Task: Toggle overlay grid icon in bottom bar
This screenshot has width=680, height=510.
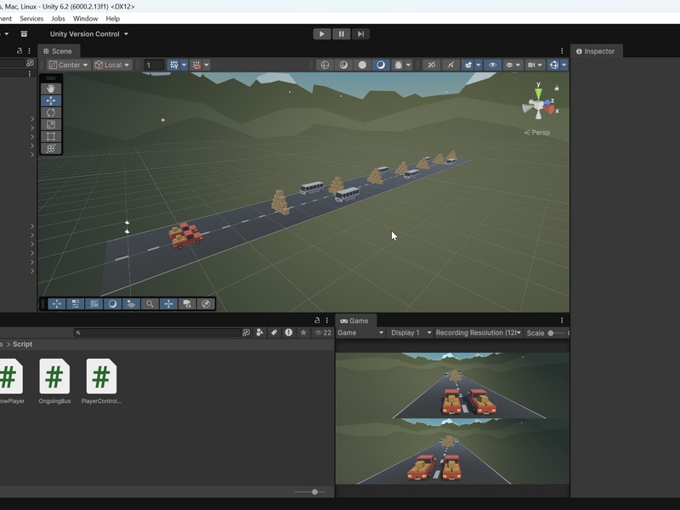Action: pyautogui.click(x=94, y=304)
